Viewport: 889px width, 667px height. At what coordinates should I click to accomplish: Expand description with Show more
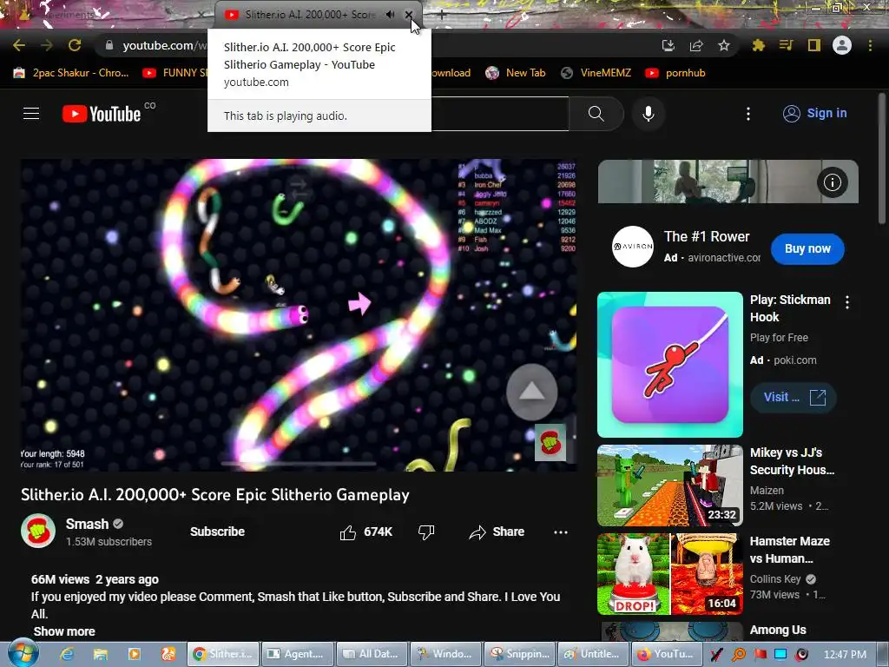point(64,631)
